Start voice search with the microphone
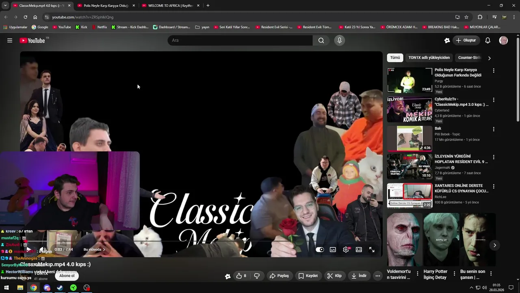 point(340,40)
